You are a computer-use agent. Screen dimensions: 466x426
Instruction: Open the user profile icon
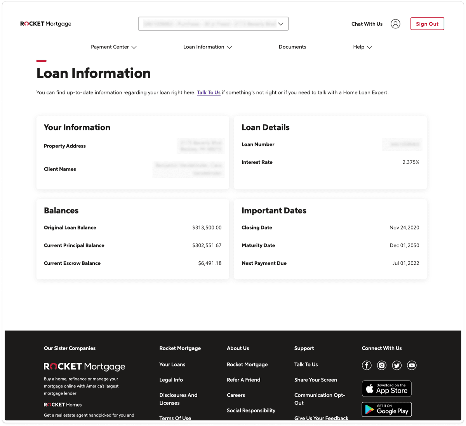point(395,24)
